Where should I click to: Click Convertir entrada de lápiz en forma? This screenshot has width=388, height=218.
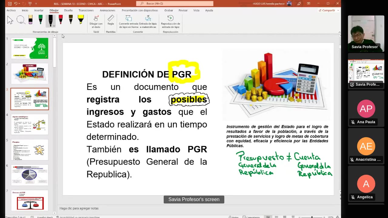[x=129, y=22]
